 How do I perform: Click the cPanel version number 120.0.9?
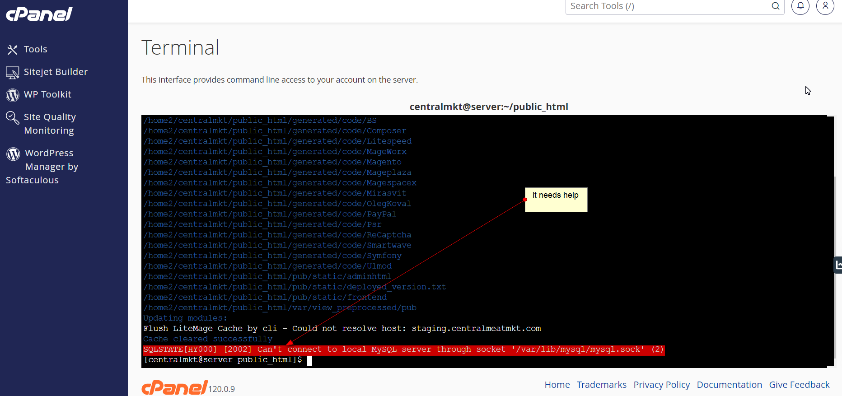(x=221, y=389)
